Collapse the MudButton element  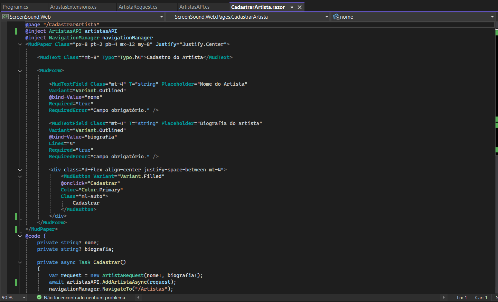point(20,177)
